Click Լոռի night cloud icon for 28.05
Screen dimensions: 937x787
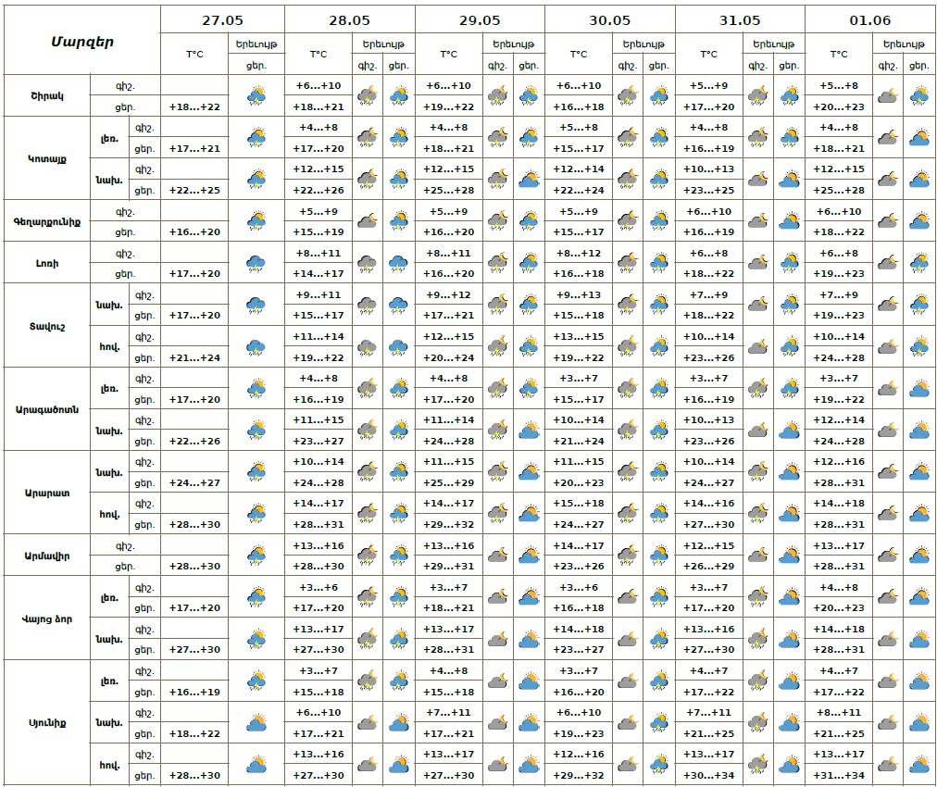(367, 263)
